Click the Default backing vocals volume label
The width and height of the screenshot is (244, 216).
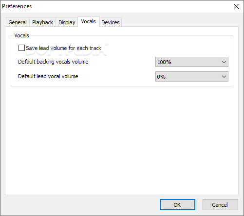53,62
